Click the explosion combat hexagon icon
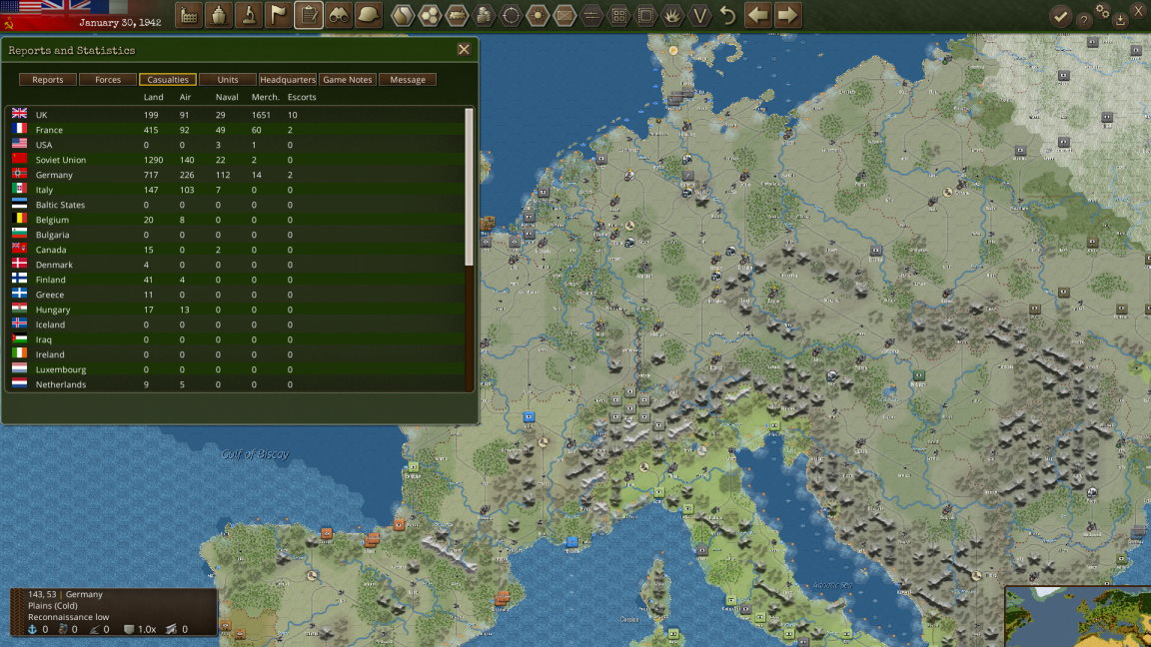1151x647 pixels. (673, 15)
